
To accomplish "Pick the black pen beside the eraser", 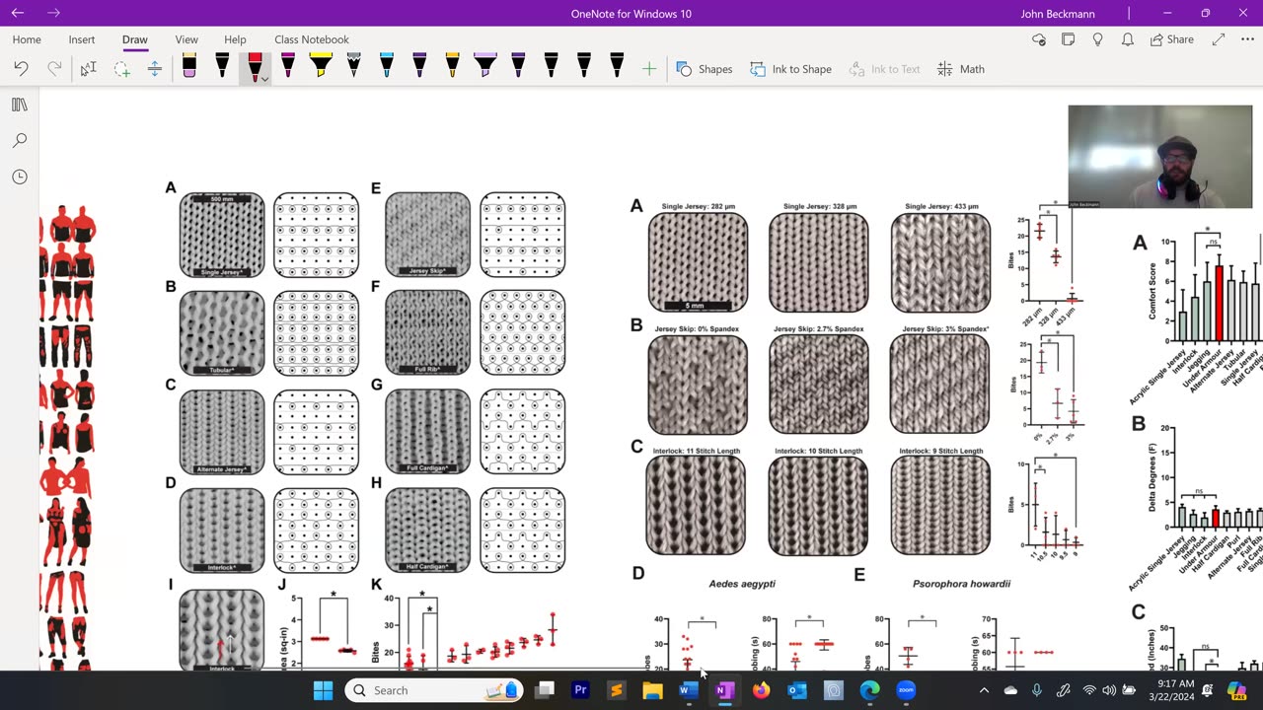I will point(222,66).
